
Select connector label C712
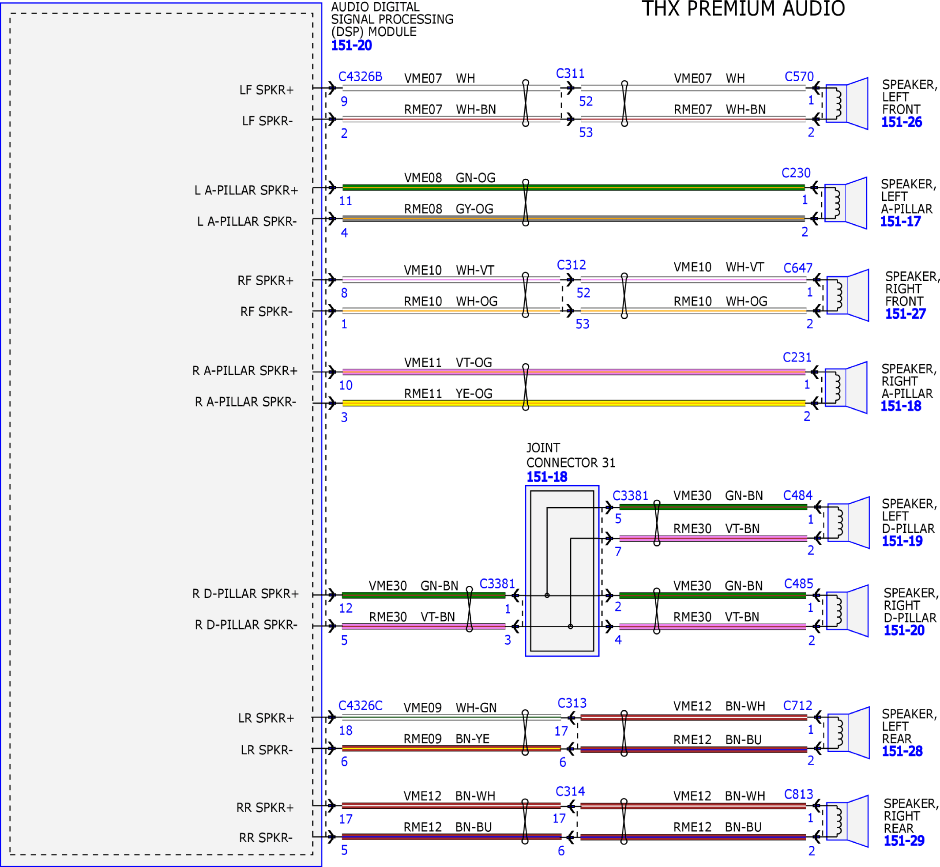(797, 705)
